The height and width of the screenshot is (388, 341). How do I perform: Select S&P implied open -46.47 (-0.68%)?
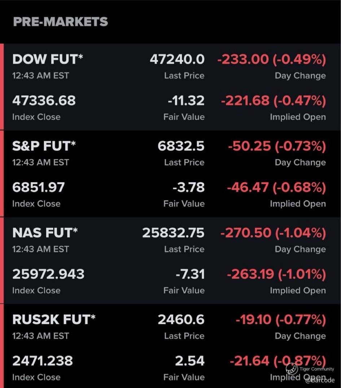[x=276, y=187]
